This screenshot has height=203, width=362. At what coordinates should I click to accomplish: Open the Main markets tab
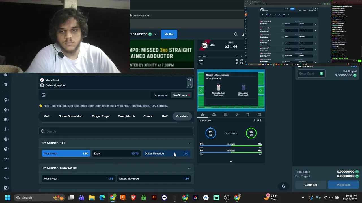47,116
